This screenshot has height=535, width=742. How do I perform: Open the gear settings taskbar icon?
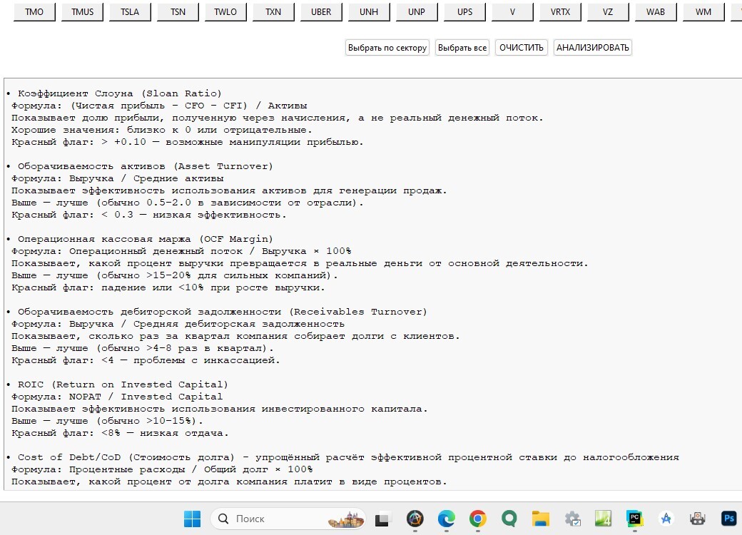(x=572, y=519)
